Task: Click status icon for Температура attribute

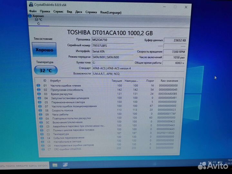Action: click(x=42, y=134)
